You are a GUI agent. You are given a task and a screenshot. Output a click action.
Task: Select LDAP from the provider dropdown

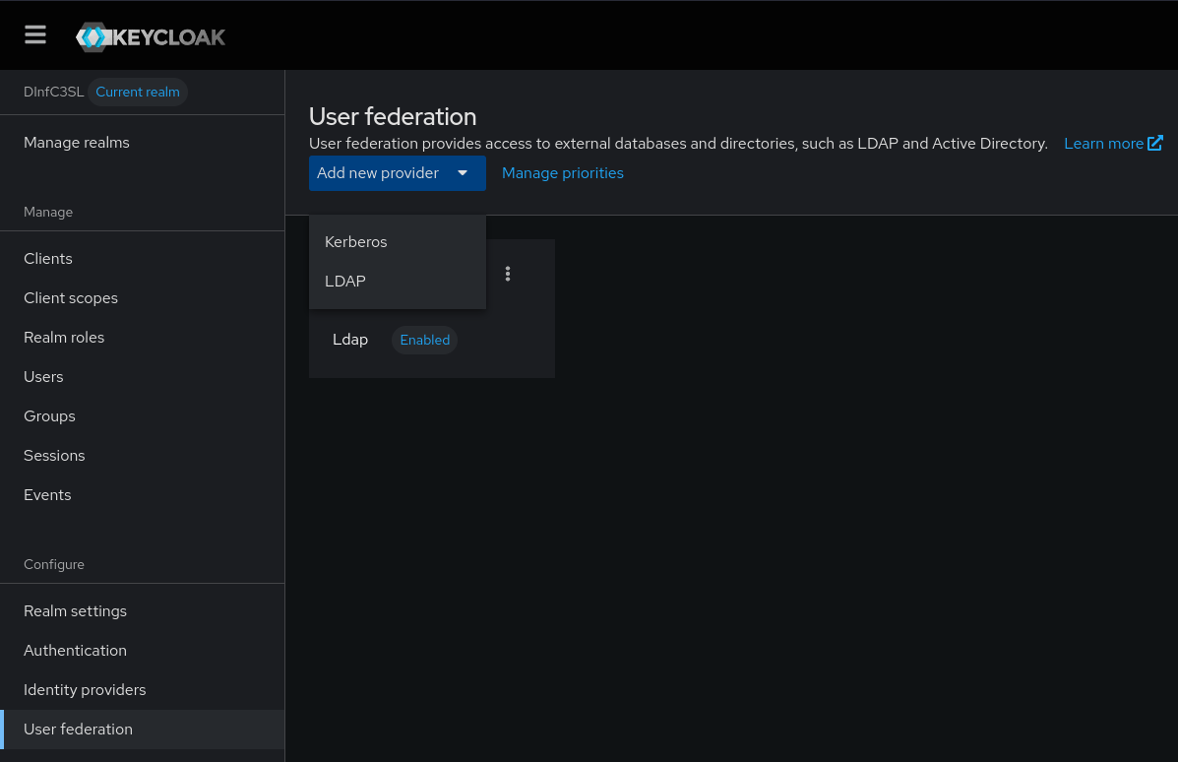344,281
